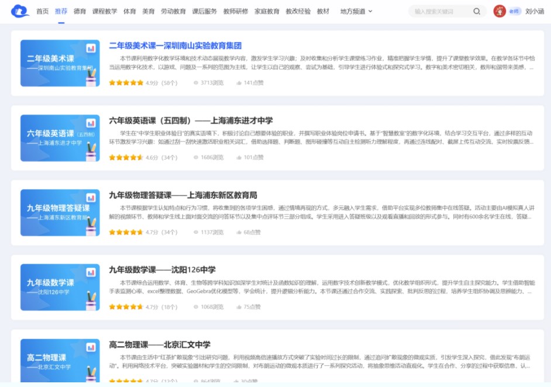Click the 75点赞 like count
The width and height of the screenshot is (551, 387).
pyautogui.click(x=252, y=307)
